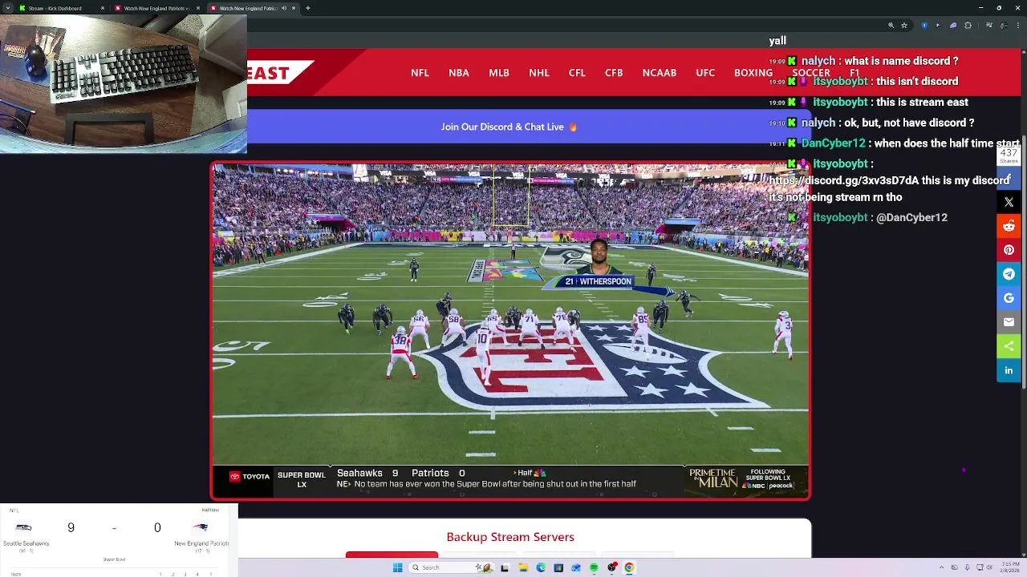Click Join Our Discord & Chat Live banner

pos(509,127)
